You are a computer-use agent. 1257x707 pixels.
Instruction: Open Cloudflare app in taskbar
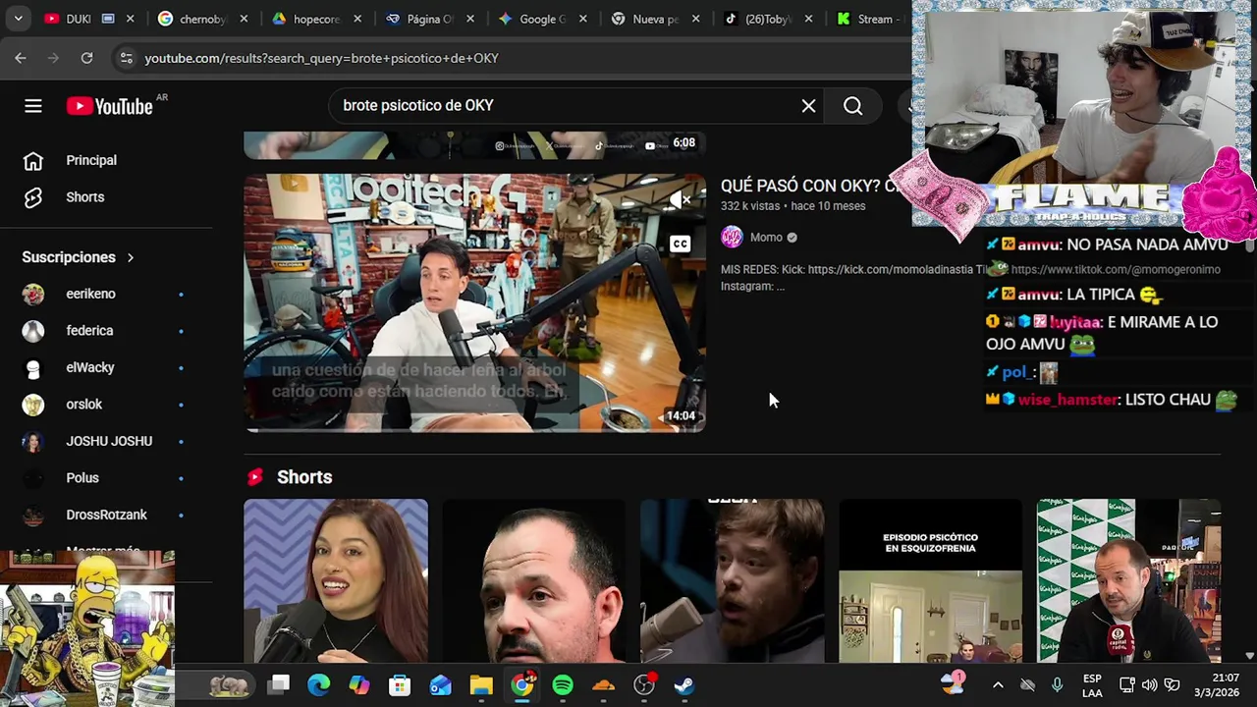[603, 684]
